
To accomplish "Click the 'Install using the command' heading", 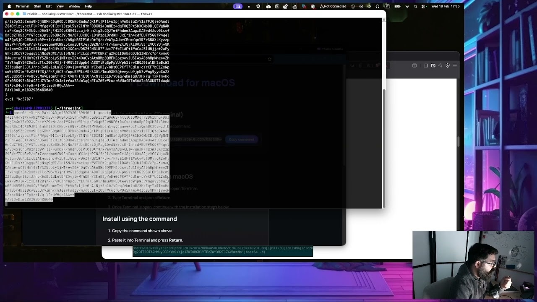I will 140,219.
